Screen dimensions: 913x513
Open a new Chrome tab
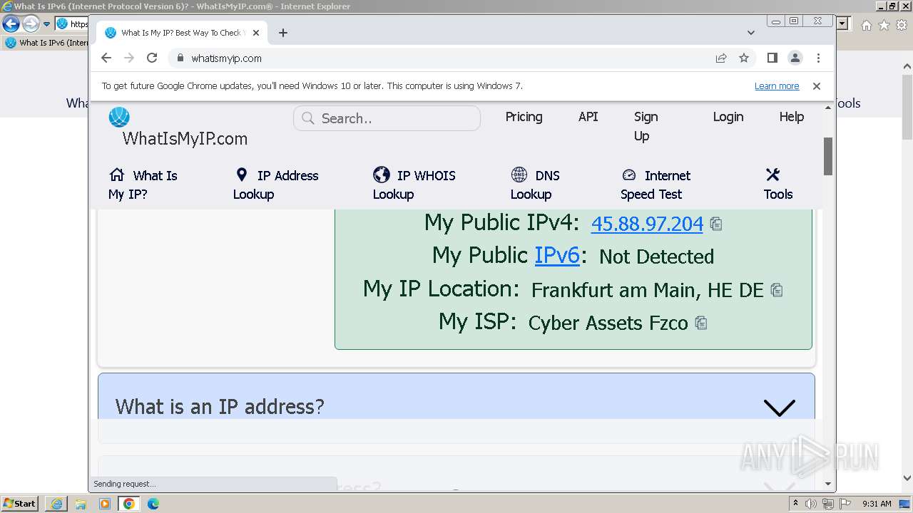[x=283, y=33]
